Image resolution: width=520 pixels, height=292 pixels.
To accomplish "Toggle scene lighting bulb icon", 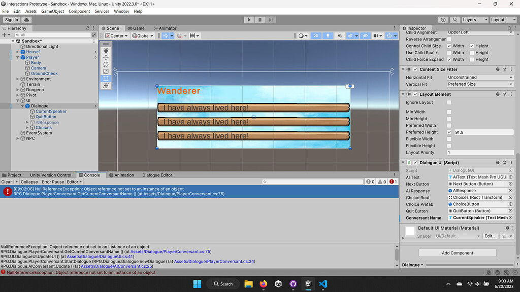I will click(328, 36).
